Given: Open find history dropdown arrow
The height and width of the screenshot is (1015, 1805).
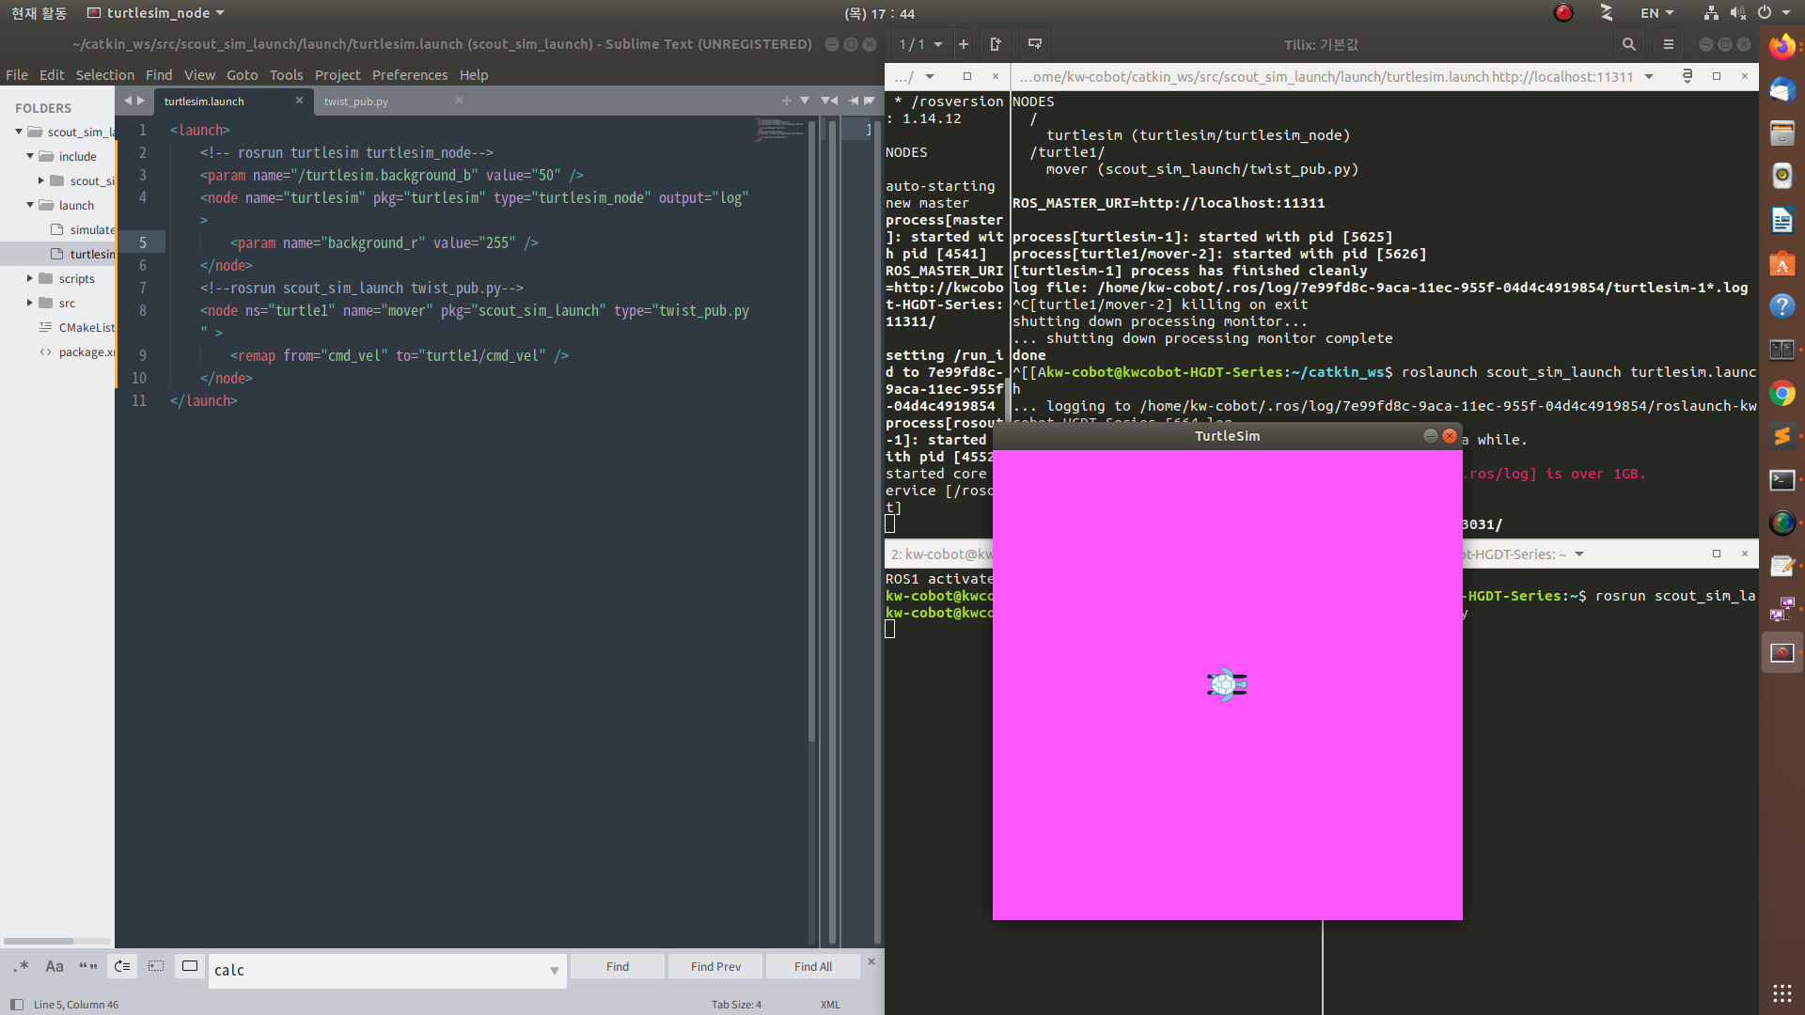Looking at the screenshot, I should pos(554,971).
